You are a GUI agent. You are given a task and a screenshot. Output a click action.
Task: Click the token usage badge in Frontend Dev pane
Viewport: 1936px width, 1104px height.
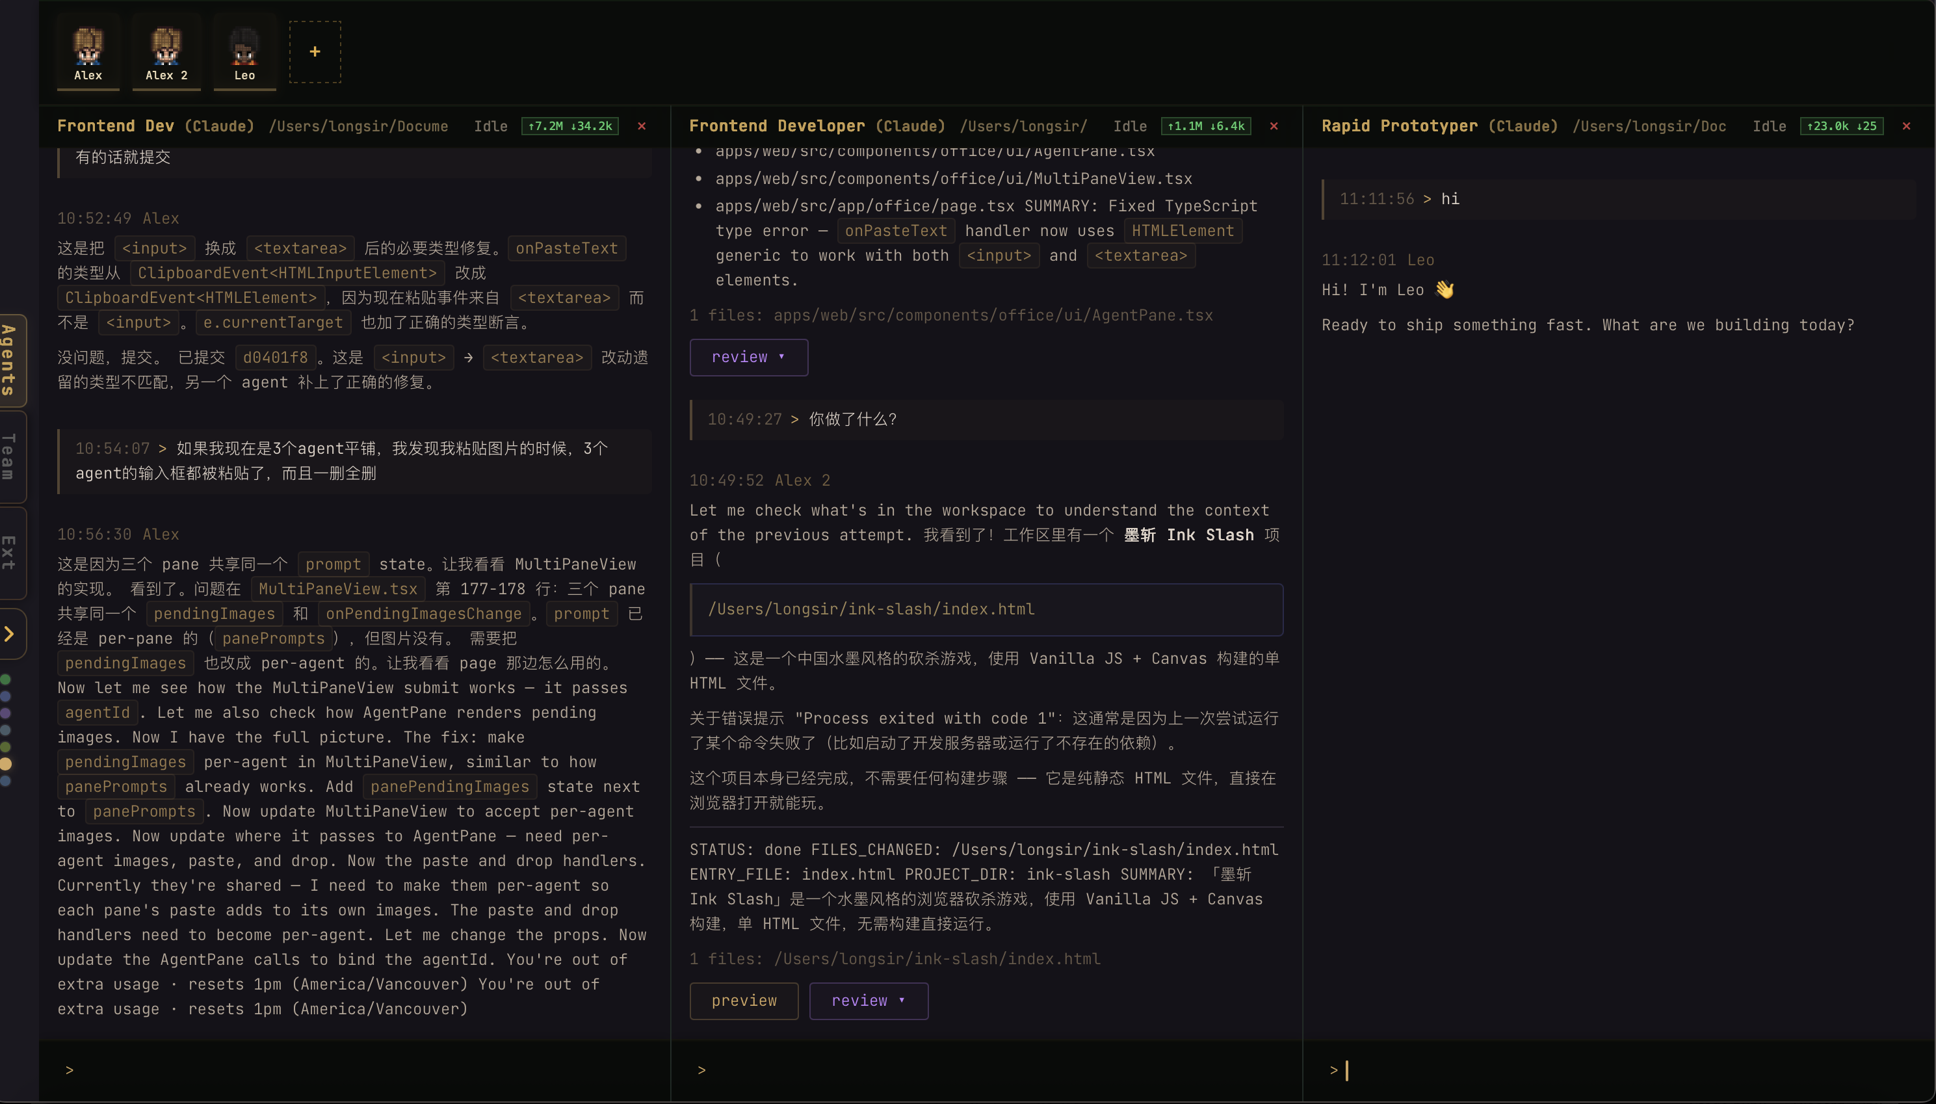tap(570, 126)
